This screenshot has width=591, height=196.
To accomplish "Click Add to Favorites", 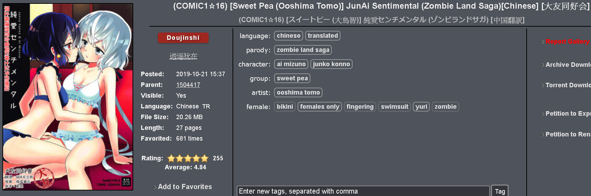I will pyautogui.click(x=185, y=187).
